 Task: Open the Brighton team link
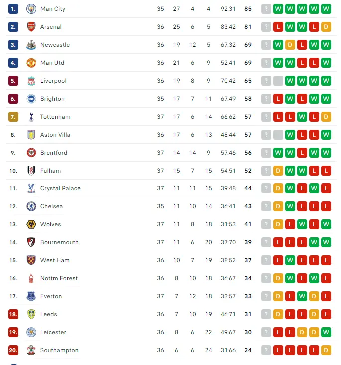[52, 99]
